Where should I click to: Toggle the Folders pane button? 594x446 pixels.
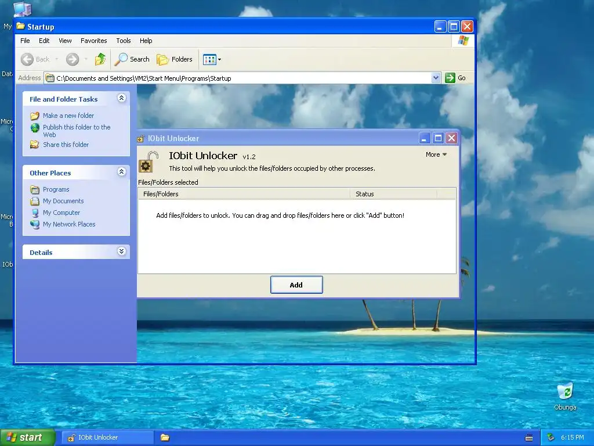tap(175, 59)
